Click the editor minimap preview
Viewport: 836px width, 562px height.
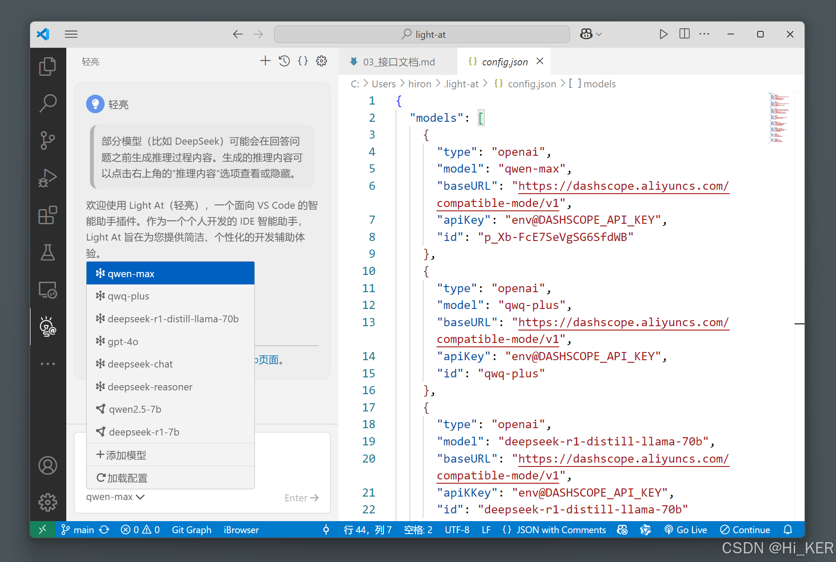pyautogui.click(x=779, y=117)
